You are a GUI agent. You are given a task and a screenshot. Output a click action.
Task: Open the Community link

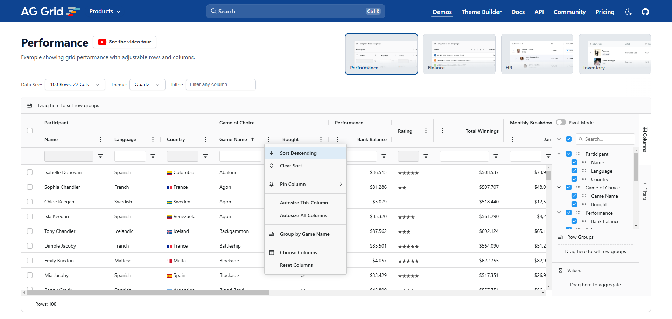[x=569, y=12]
